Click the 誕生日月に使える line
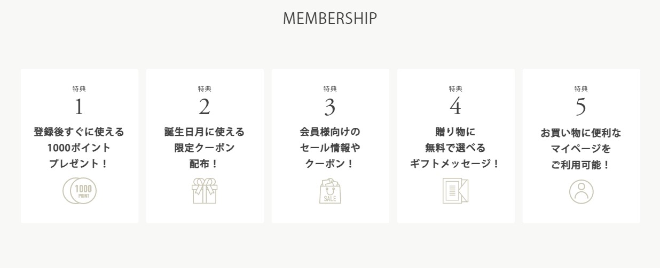This screenshot has height=268, width=660. coord(205,132)
